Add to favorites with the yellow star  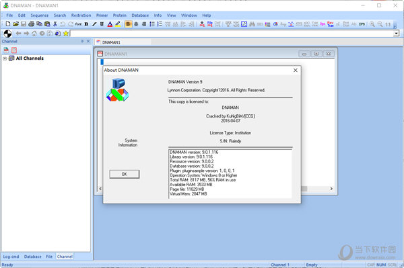pyautogui.click(x=66, y=34)
